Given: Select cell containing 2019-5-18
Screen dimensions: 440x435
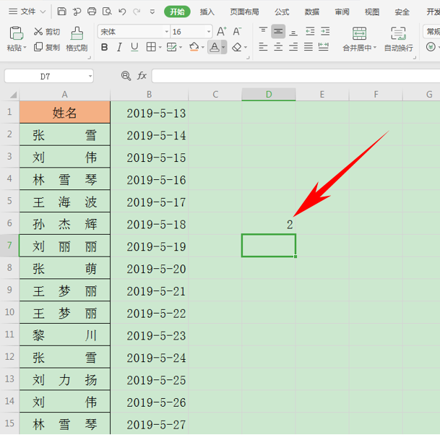Looking at the screenshot, I should pyautogui.click(x=150, y=224).
